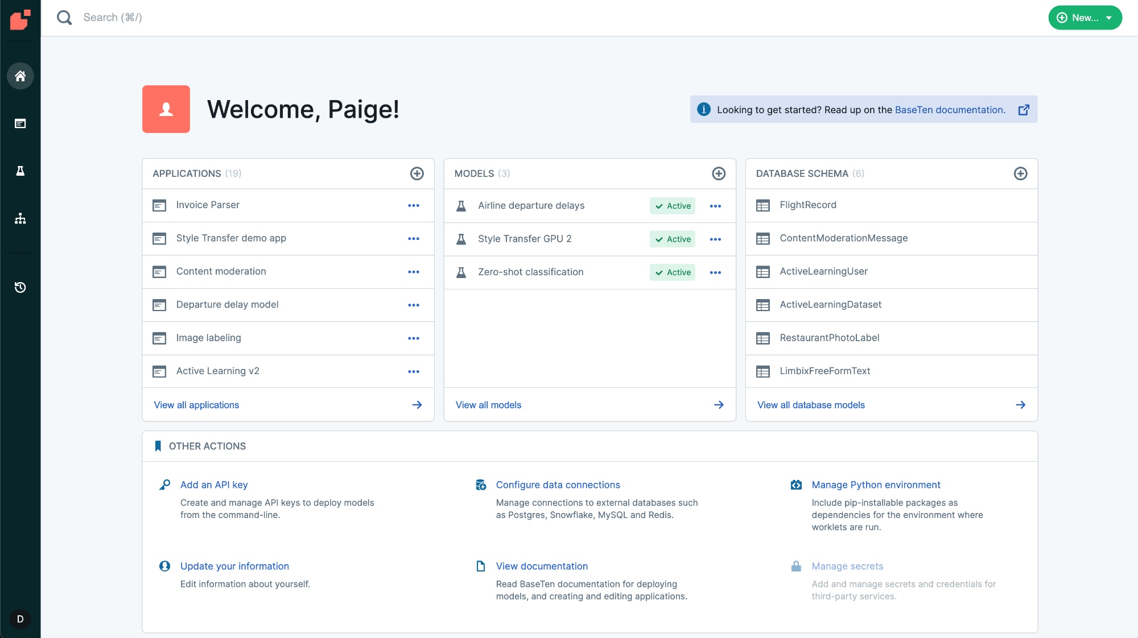
Task: Click the arrow next to View all applications
Action: tap(417, 405)
